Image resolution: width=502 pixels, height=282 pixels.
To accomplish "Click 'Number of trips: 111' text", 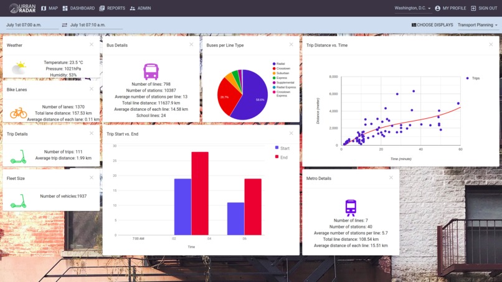I will (63, 152).
